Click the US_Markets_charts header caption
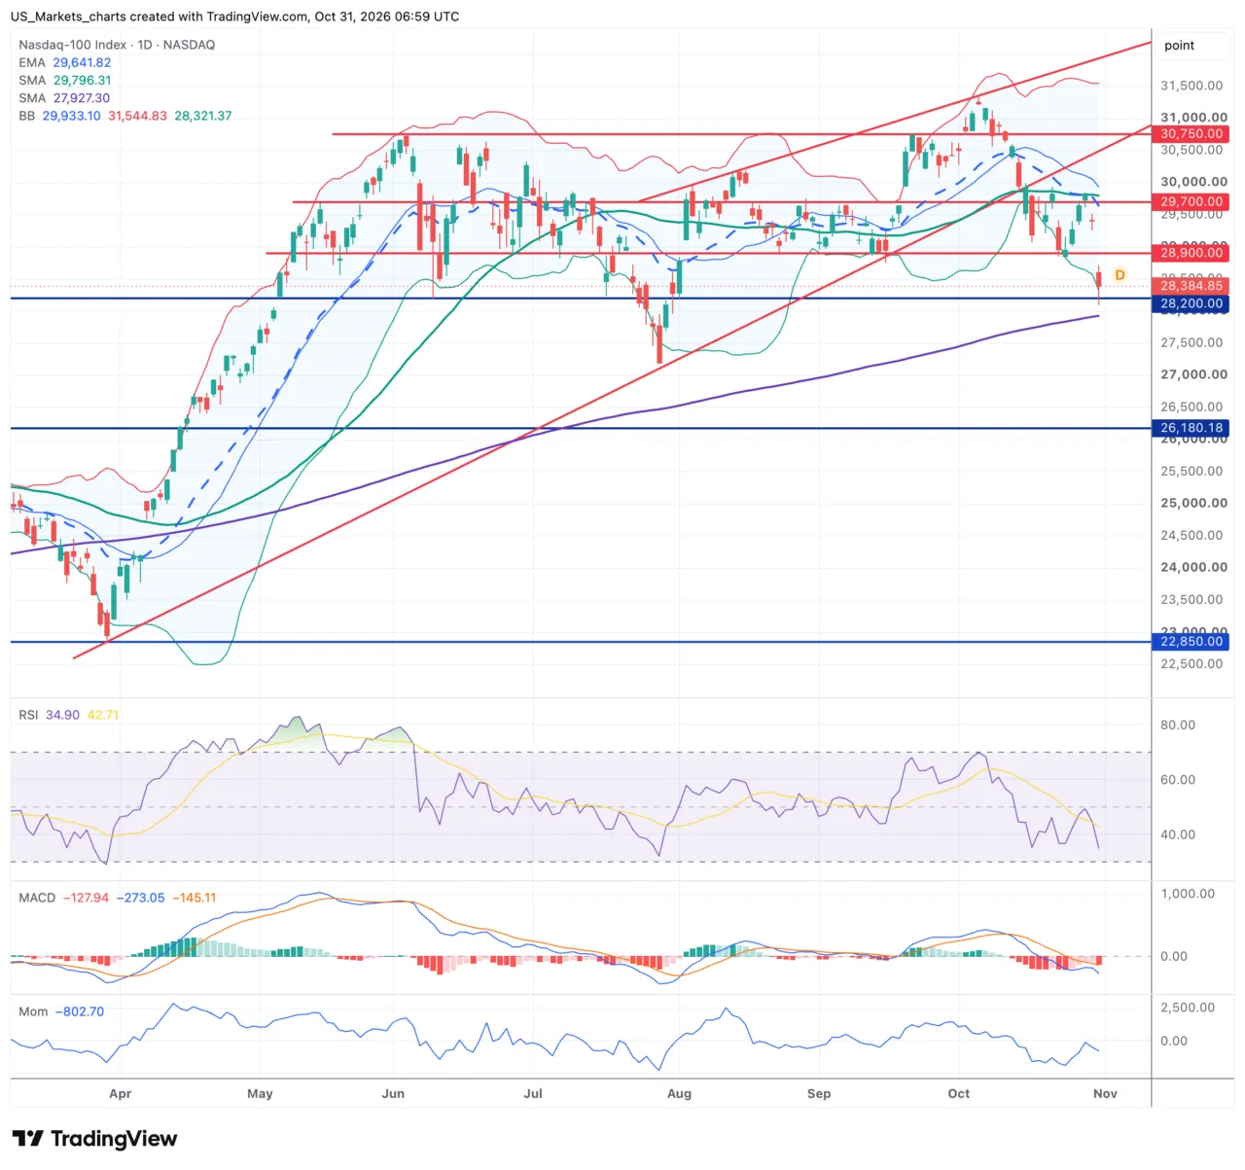The width and height of the screenshot is (1245, 1170). [234, 17]
